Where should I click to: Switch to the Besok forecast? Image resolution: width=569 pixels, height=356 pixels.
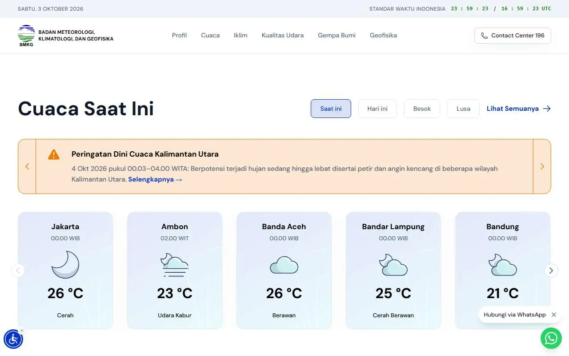coord(422,109)
